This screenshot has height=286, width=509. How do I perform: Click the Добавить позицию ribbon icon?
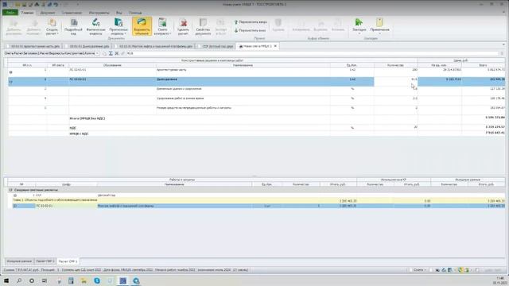point(34,26)
